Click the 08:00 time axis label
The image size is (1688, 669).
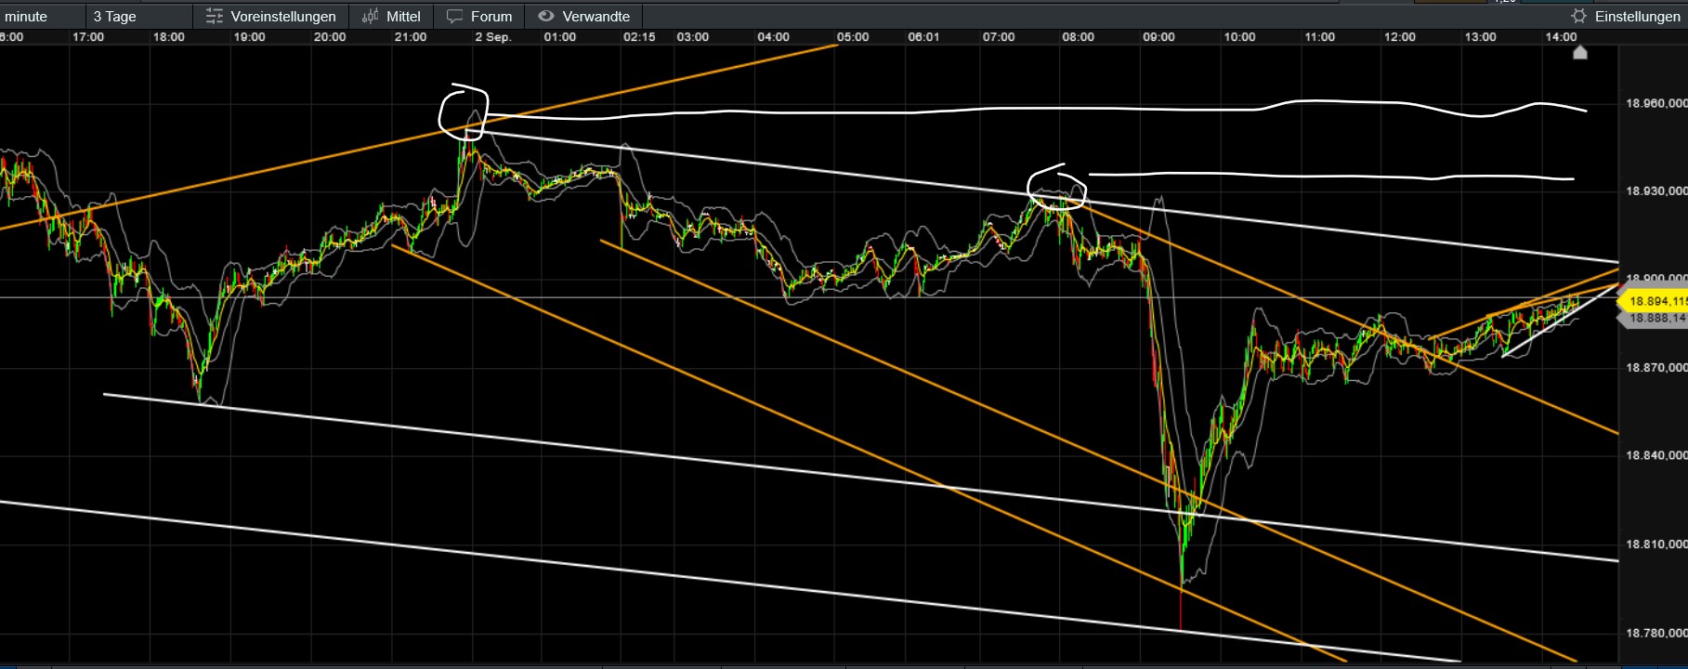(1079, 37)
